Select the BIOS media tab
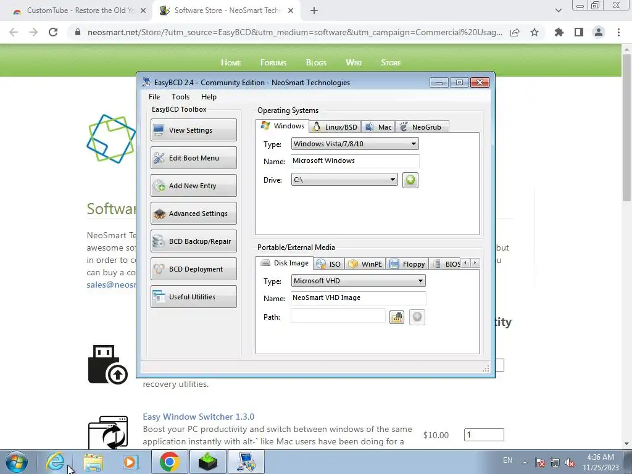 click(446, 264)
